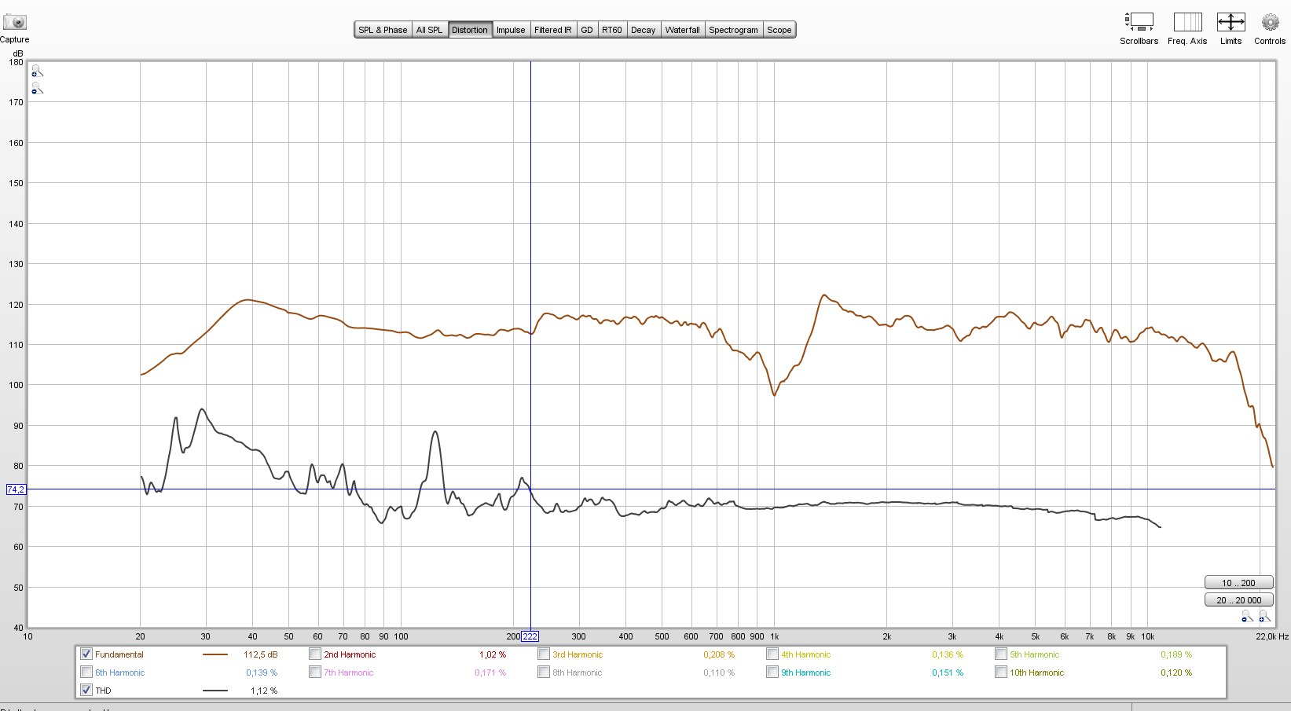Toggle the Scrollbars icon
The width and height of the screenshot is (1291, 711).
click(x=1139, y=22)
